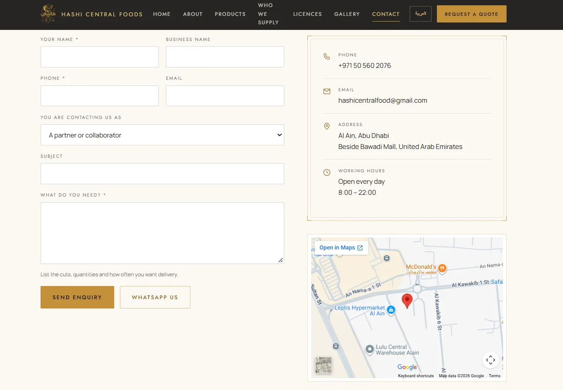Click the Hashi Central Foods brand name

102,14
